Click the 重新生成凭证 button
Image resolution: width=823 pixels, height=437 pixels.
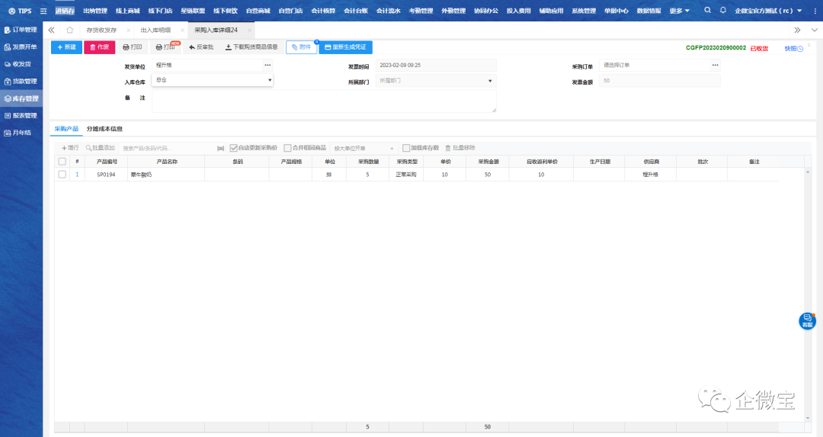point(345,47)
